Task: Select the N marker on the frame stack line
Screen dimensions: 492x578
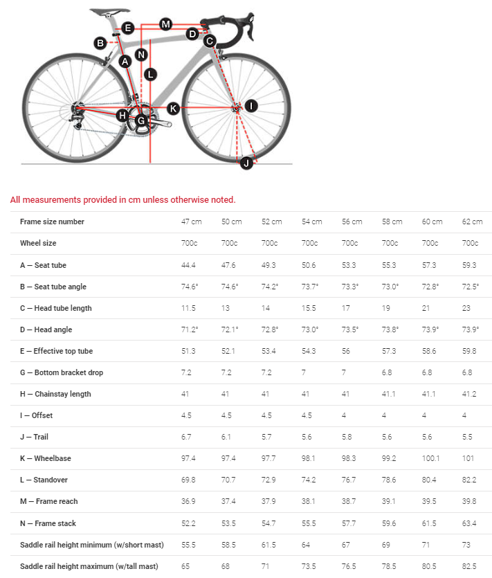Action: point(141,54)
